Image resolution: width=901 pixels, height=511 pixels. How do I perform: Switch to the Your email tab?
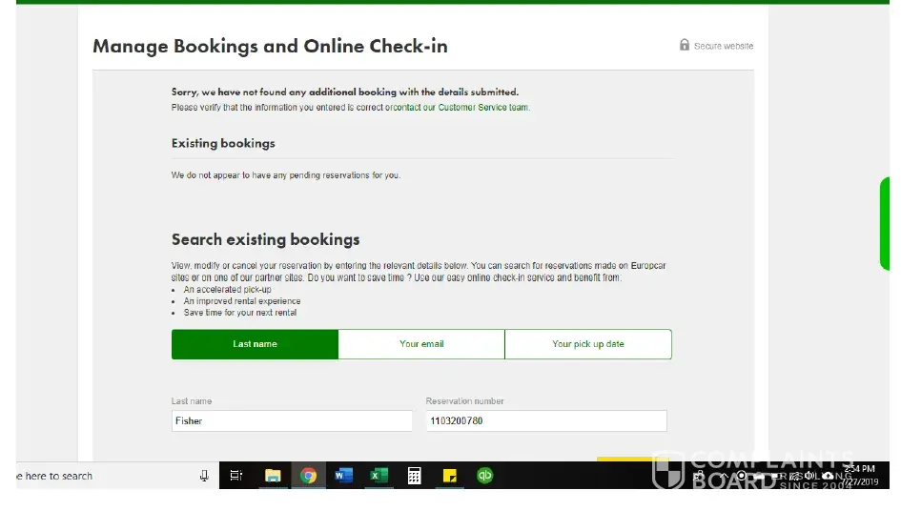[421, 344]
